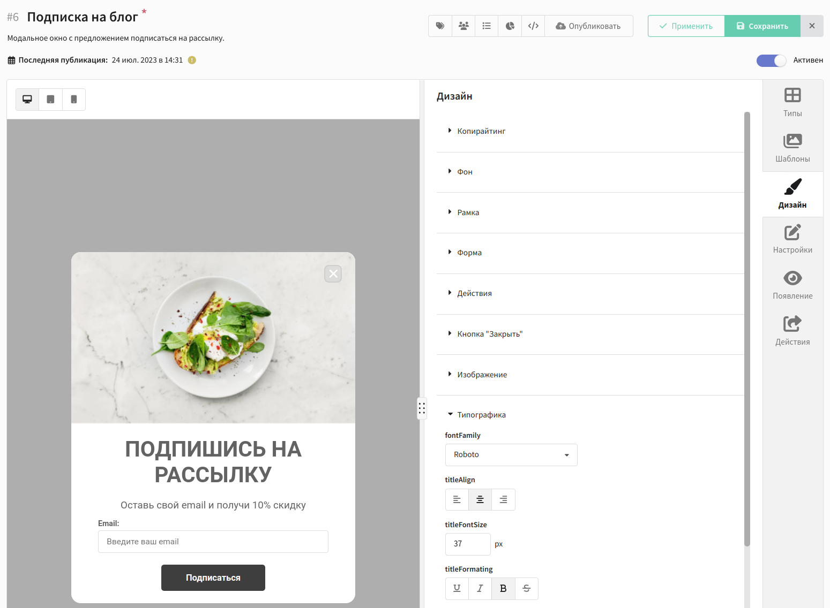Open the Шаблоны sidebar tab
Screen dimensions: 830x608
[792, 148]
